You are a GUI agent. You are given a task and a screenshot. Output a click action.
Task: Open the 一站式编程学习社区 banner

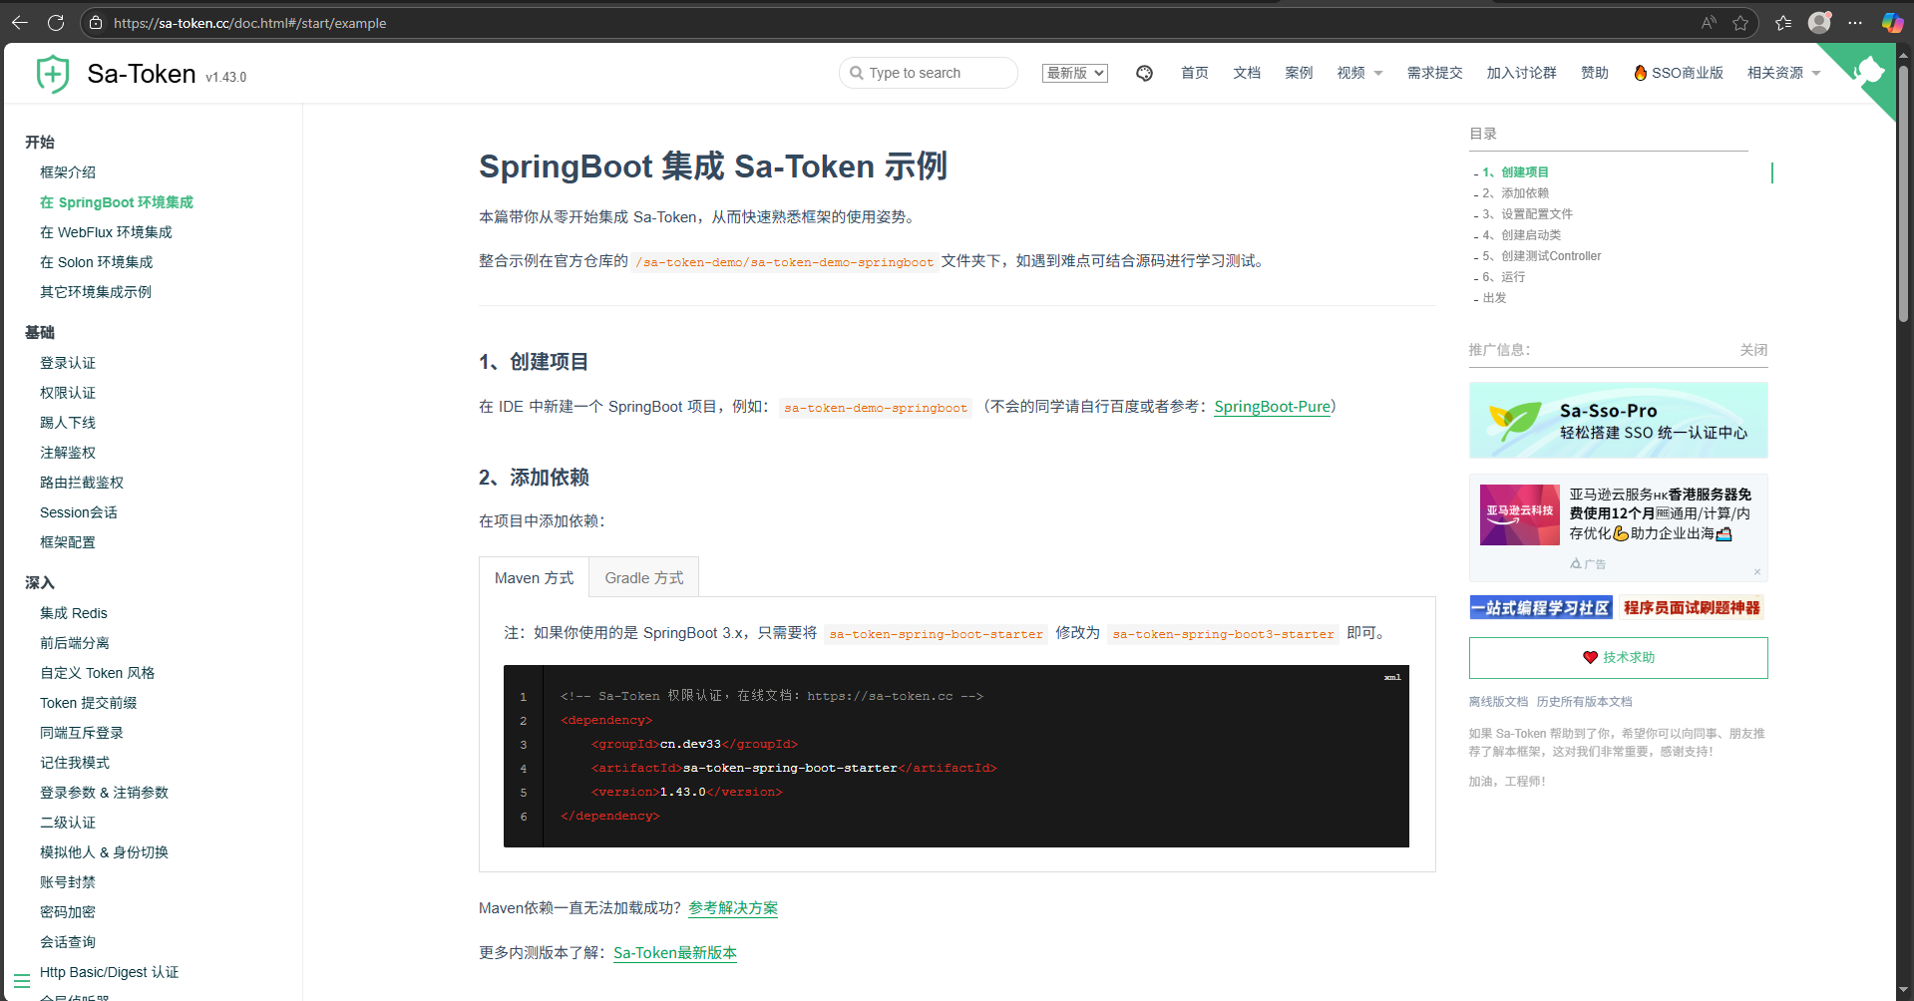point(1541,607)
